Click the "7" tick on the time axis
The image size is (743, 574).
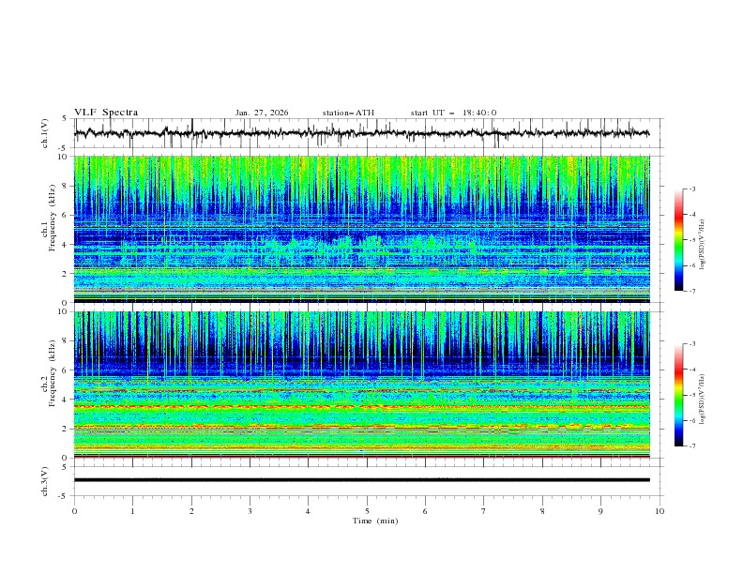click(x=484, y=511)
